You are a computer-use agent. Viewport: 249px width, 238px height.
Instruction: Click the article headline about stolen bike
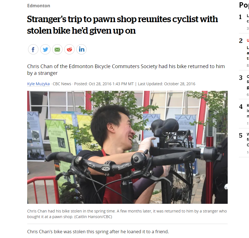[x=122, y=25]
